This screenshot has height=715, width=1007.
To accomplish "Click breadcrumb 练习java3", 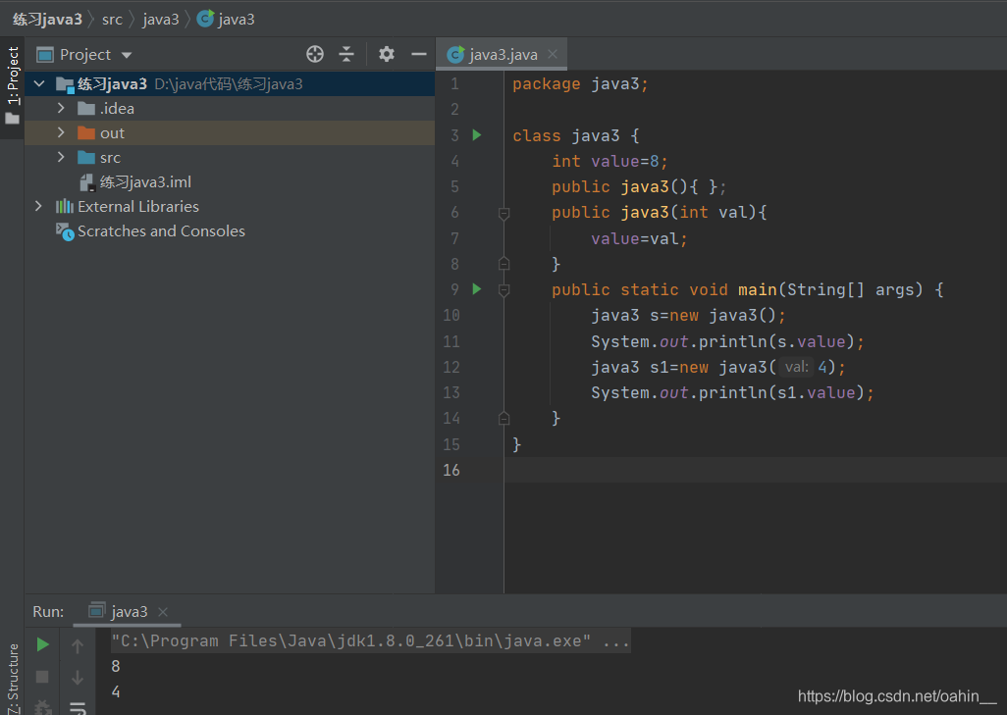I will (47, 20).
